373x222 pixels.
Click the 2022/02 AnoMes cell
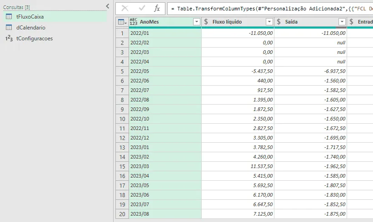(165, 43)
